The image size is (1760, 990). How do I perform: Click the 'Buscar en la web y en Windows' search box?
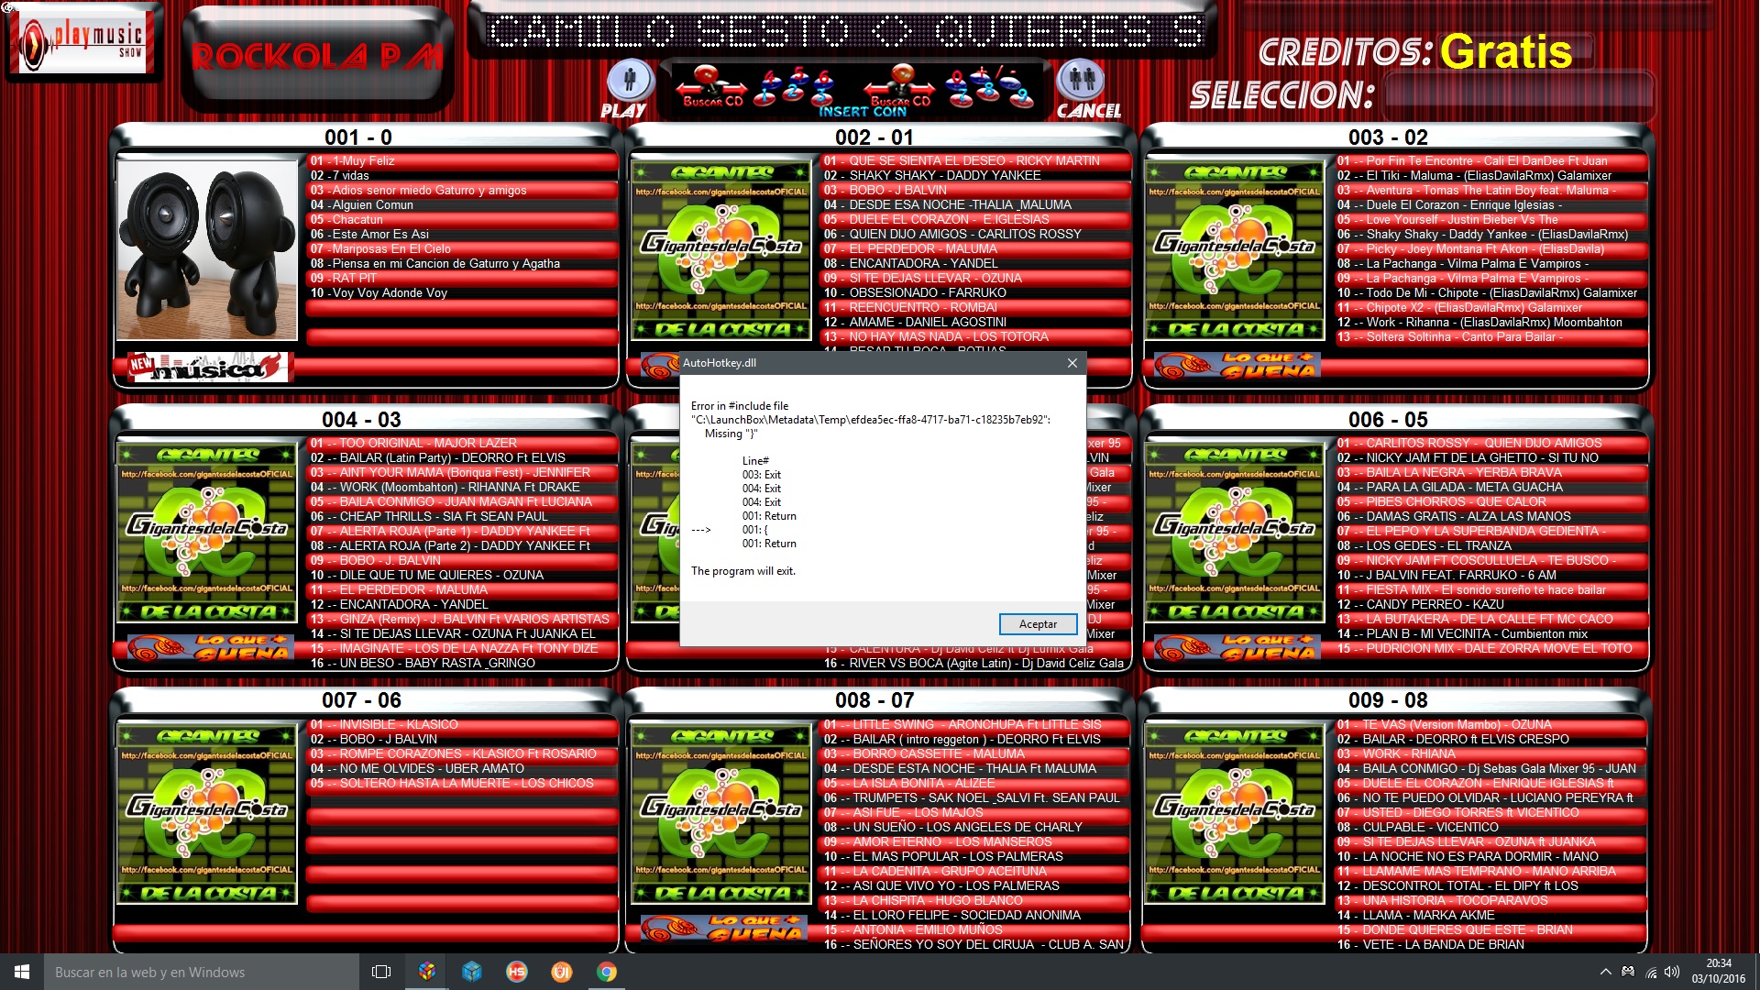pos(202,972)
